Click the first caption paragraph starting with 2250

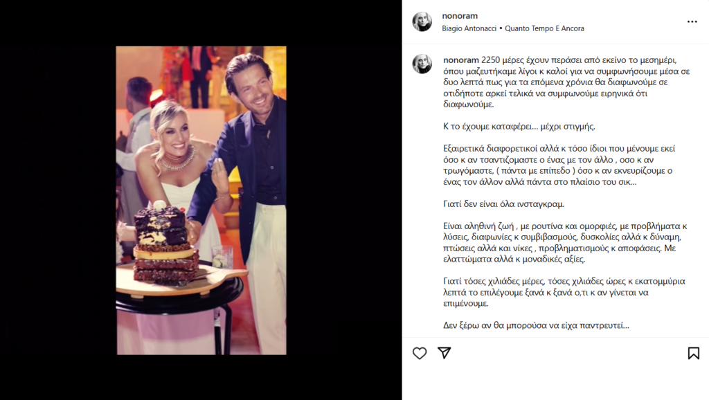point(566,82)
